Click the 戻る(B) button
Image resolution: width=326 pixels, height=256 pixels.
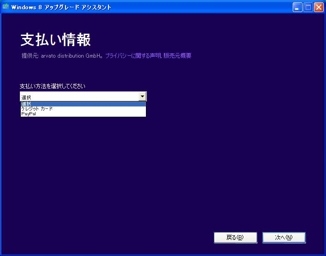(235, 238)
